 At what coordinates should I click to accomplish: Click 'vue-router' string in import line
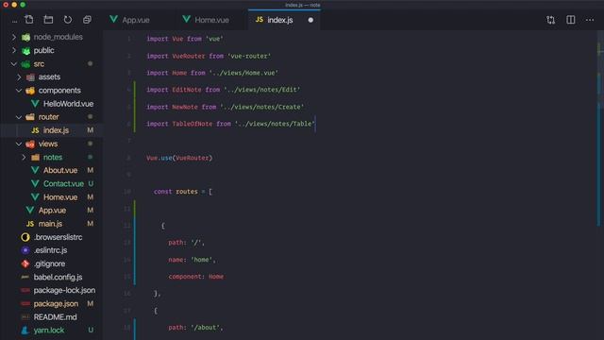pos(249,56)
